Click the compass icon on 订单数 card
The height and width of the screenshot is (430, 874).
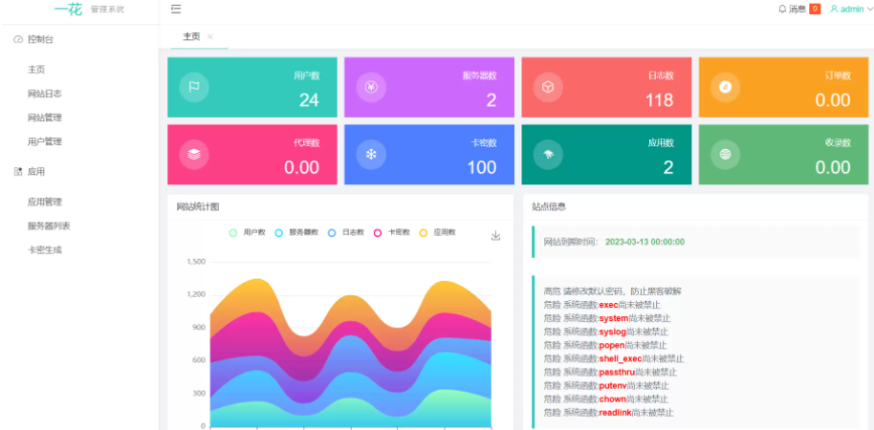click(725, 87)
